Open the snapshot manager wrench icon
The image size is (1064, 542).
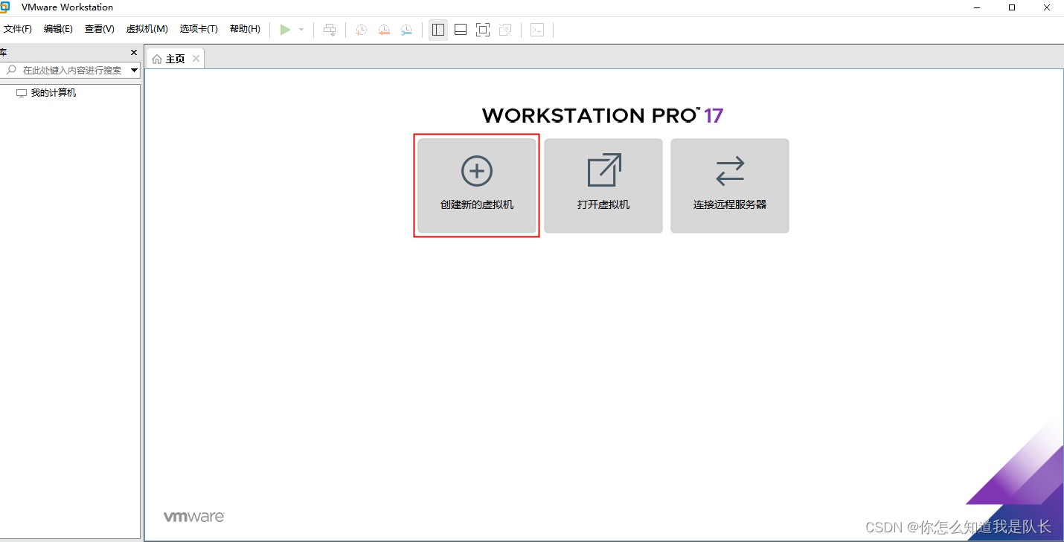[x=406, y=30]
